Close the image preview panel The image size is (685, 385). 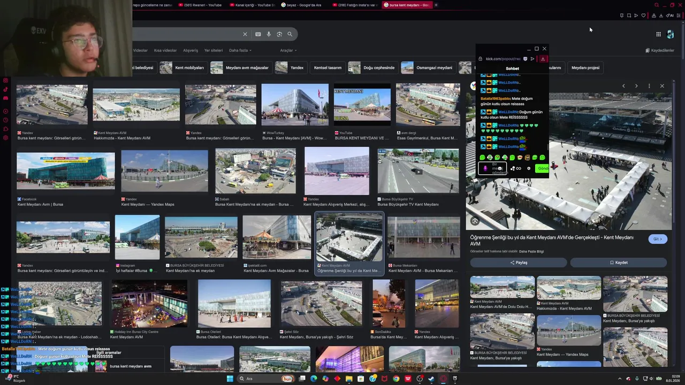click(662, 86)
